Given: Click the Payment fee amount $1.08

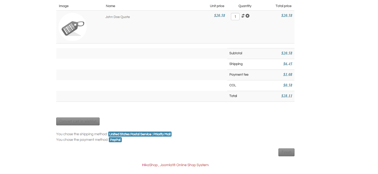Looking at the screenshot, I should point(288,75).
